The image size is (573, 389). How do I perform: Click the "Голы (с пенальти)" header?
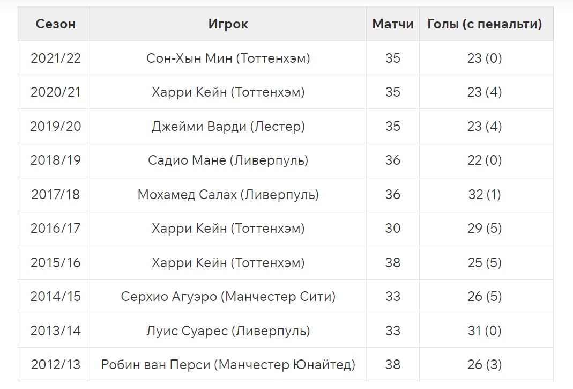pos(485,24)
